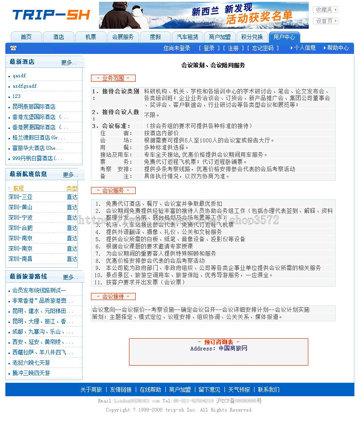Click the TRIP-SH site logo
This screenshot has height=438, width=358.
click(51, 15)
